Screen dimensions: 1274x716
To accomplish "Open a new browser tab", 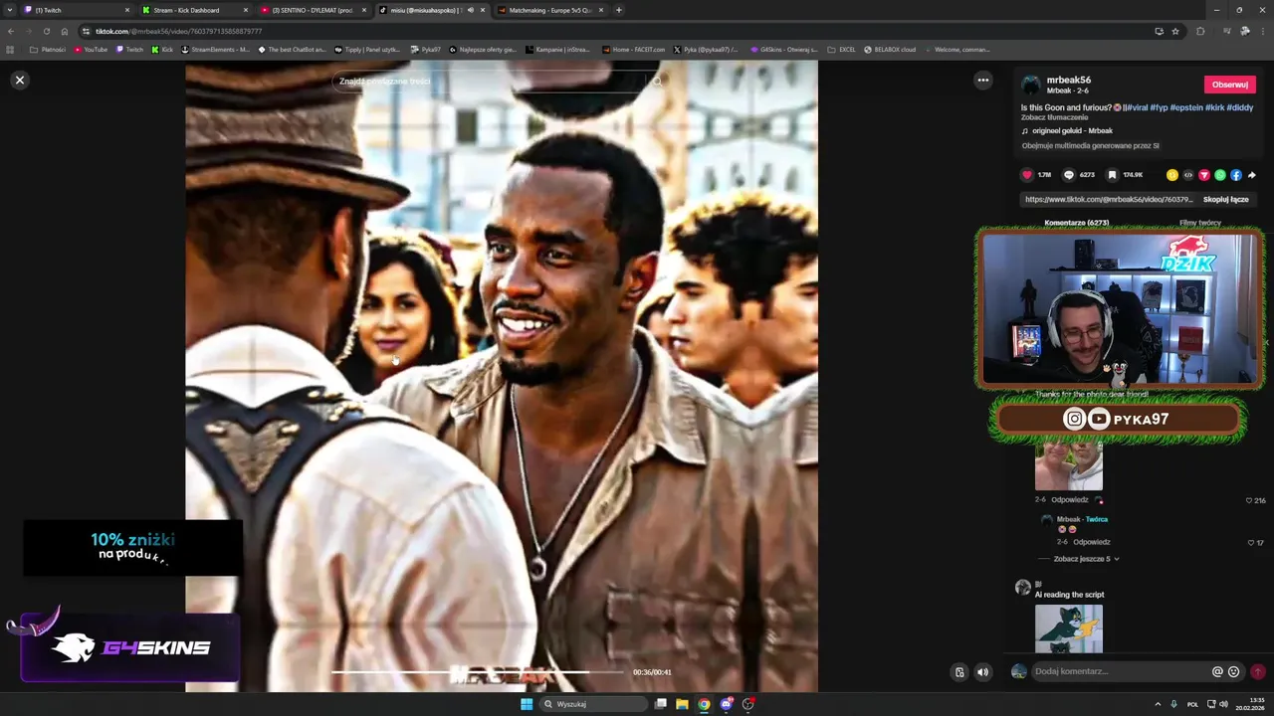I will pyautogui.click(x=619, y=10).
